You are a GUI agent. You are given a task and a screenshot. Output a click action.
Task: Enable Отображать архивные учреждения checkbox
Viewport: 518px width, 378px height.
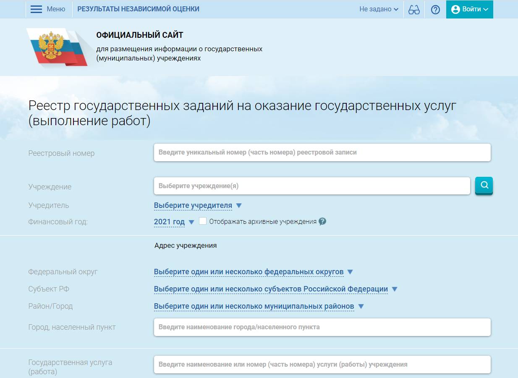pyautogui.click(x=203, y=221)
